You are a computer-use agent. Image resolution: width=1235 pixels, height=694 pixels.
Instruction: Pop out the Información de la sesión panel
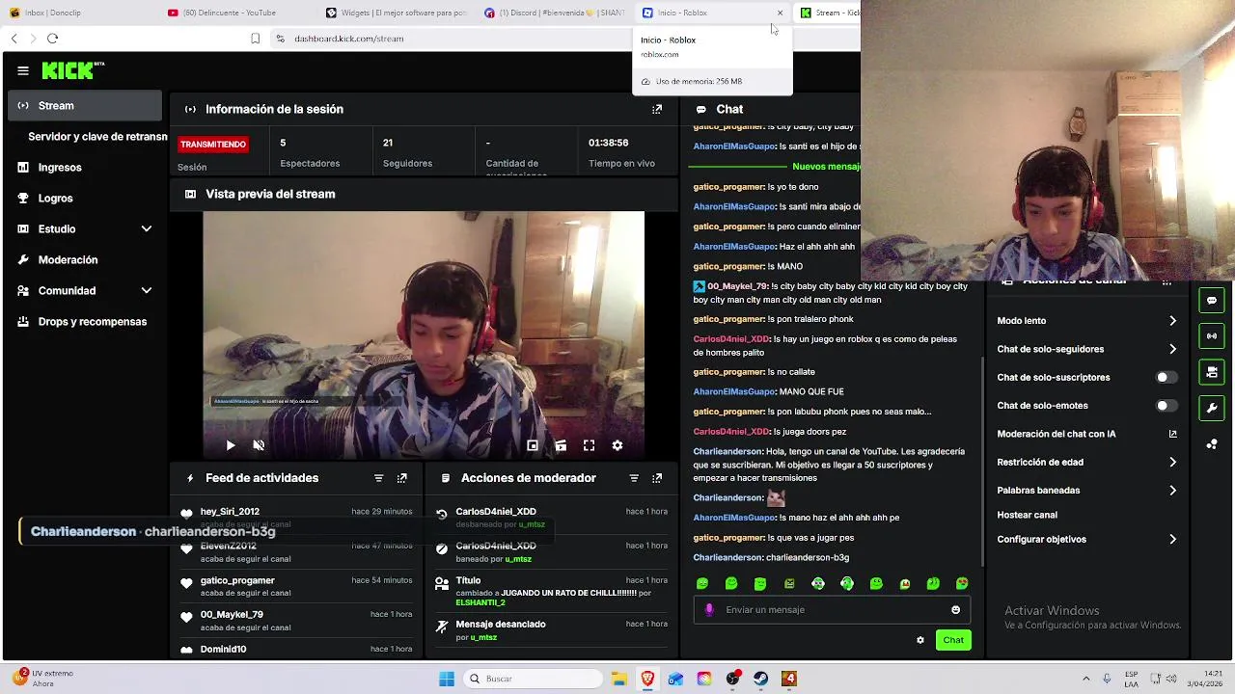[657, 109]
